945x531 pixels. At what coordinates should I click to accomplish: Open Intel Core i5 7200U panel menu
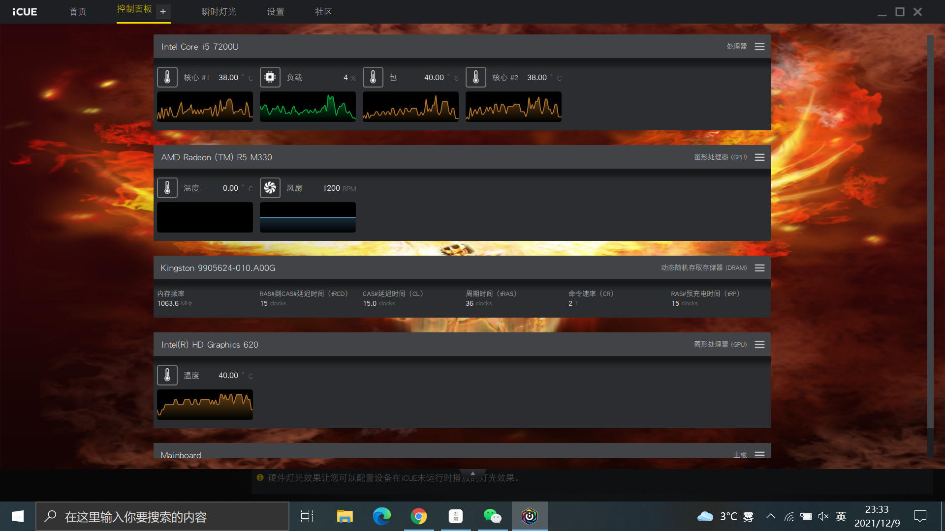(x=759, y=47)
